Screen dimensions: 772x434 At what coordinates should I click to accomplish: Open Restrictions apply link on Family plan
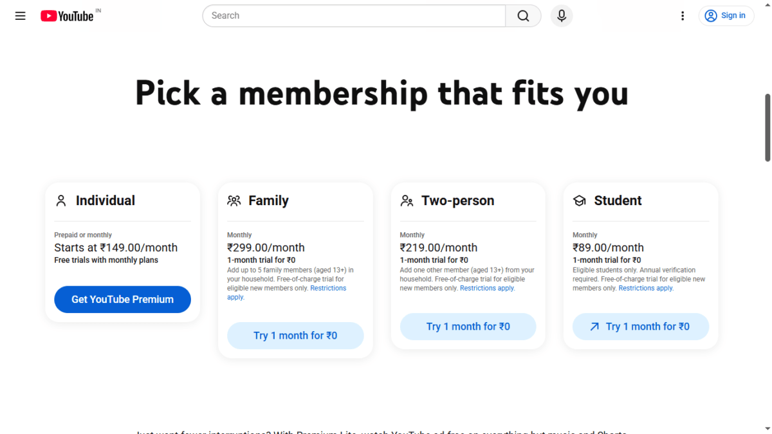[328, 287]
